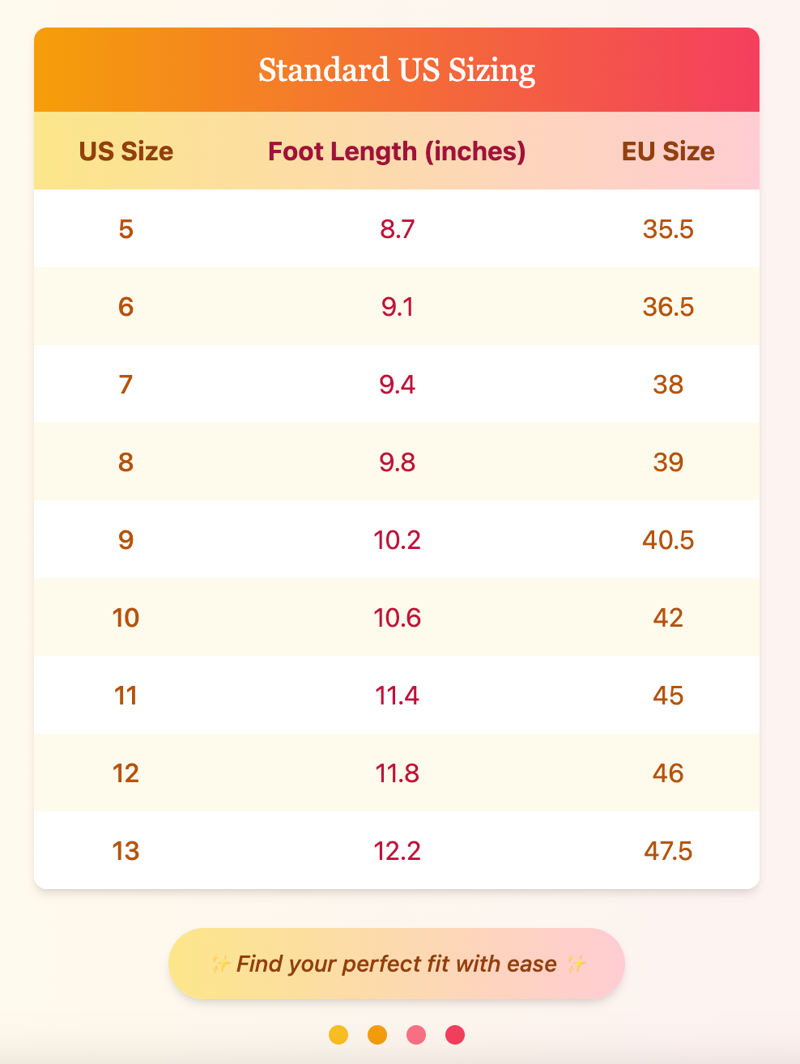Select US size 11 cell
The width and height of the screenshot is (800, 1064).
tap(126, 696)
